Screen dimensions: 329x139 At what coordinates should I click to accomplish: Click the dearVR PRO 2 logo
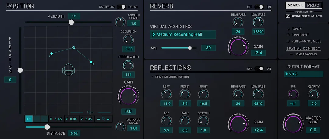[304, 5]
